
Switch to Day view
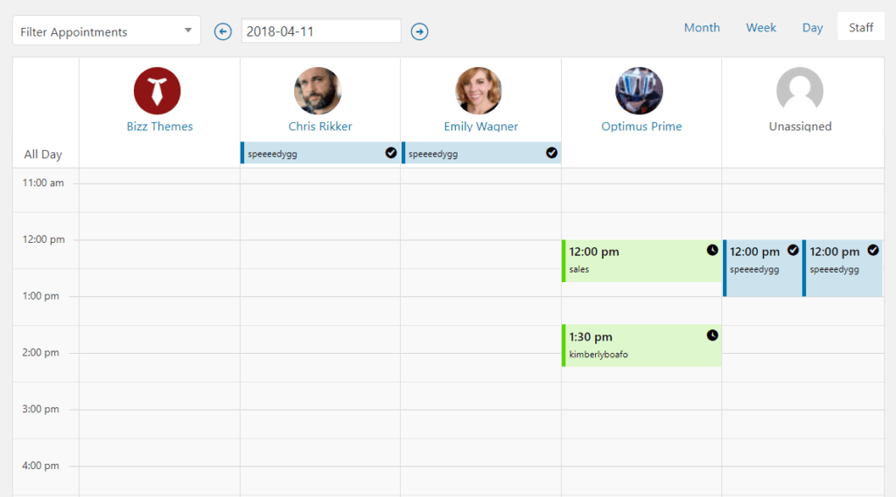point(812,27)
